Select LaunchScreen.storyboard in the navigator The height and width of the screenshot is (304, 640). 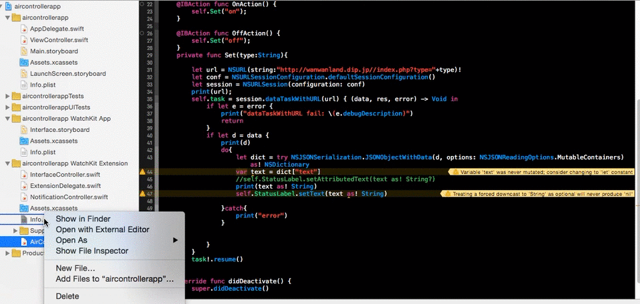point(68,74)
